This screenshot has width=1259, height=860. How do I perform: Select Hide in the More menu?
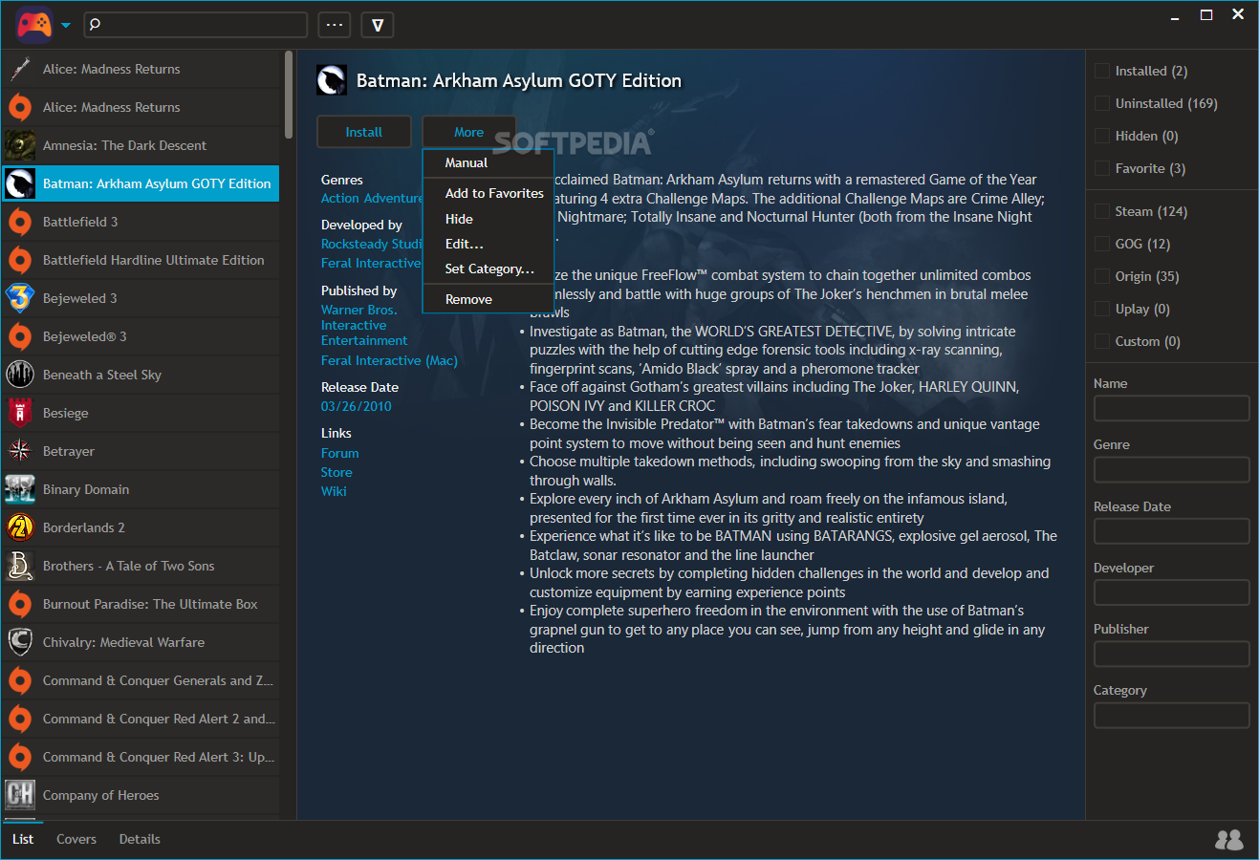[x=488, y=219]
